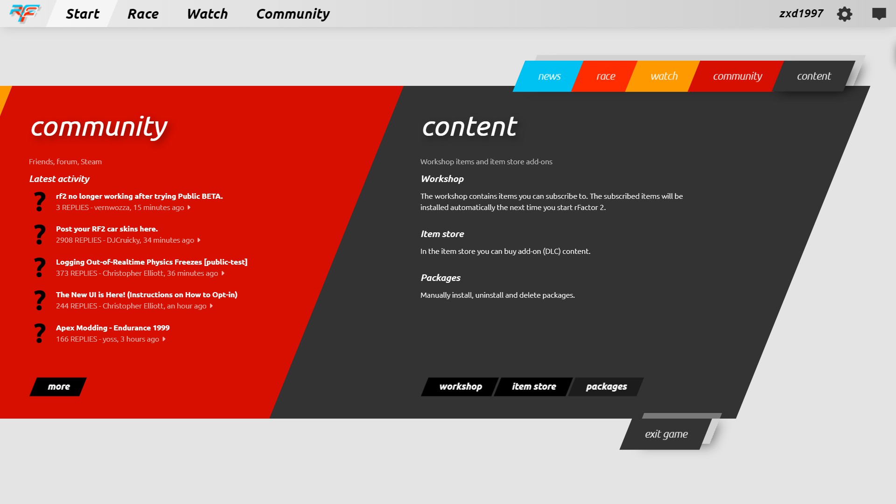
Task: Open thread 'Apex Modding - Endurance 1999'
Action: 112,328
